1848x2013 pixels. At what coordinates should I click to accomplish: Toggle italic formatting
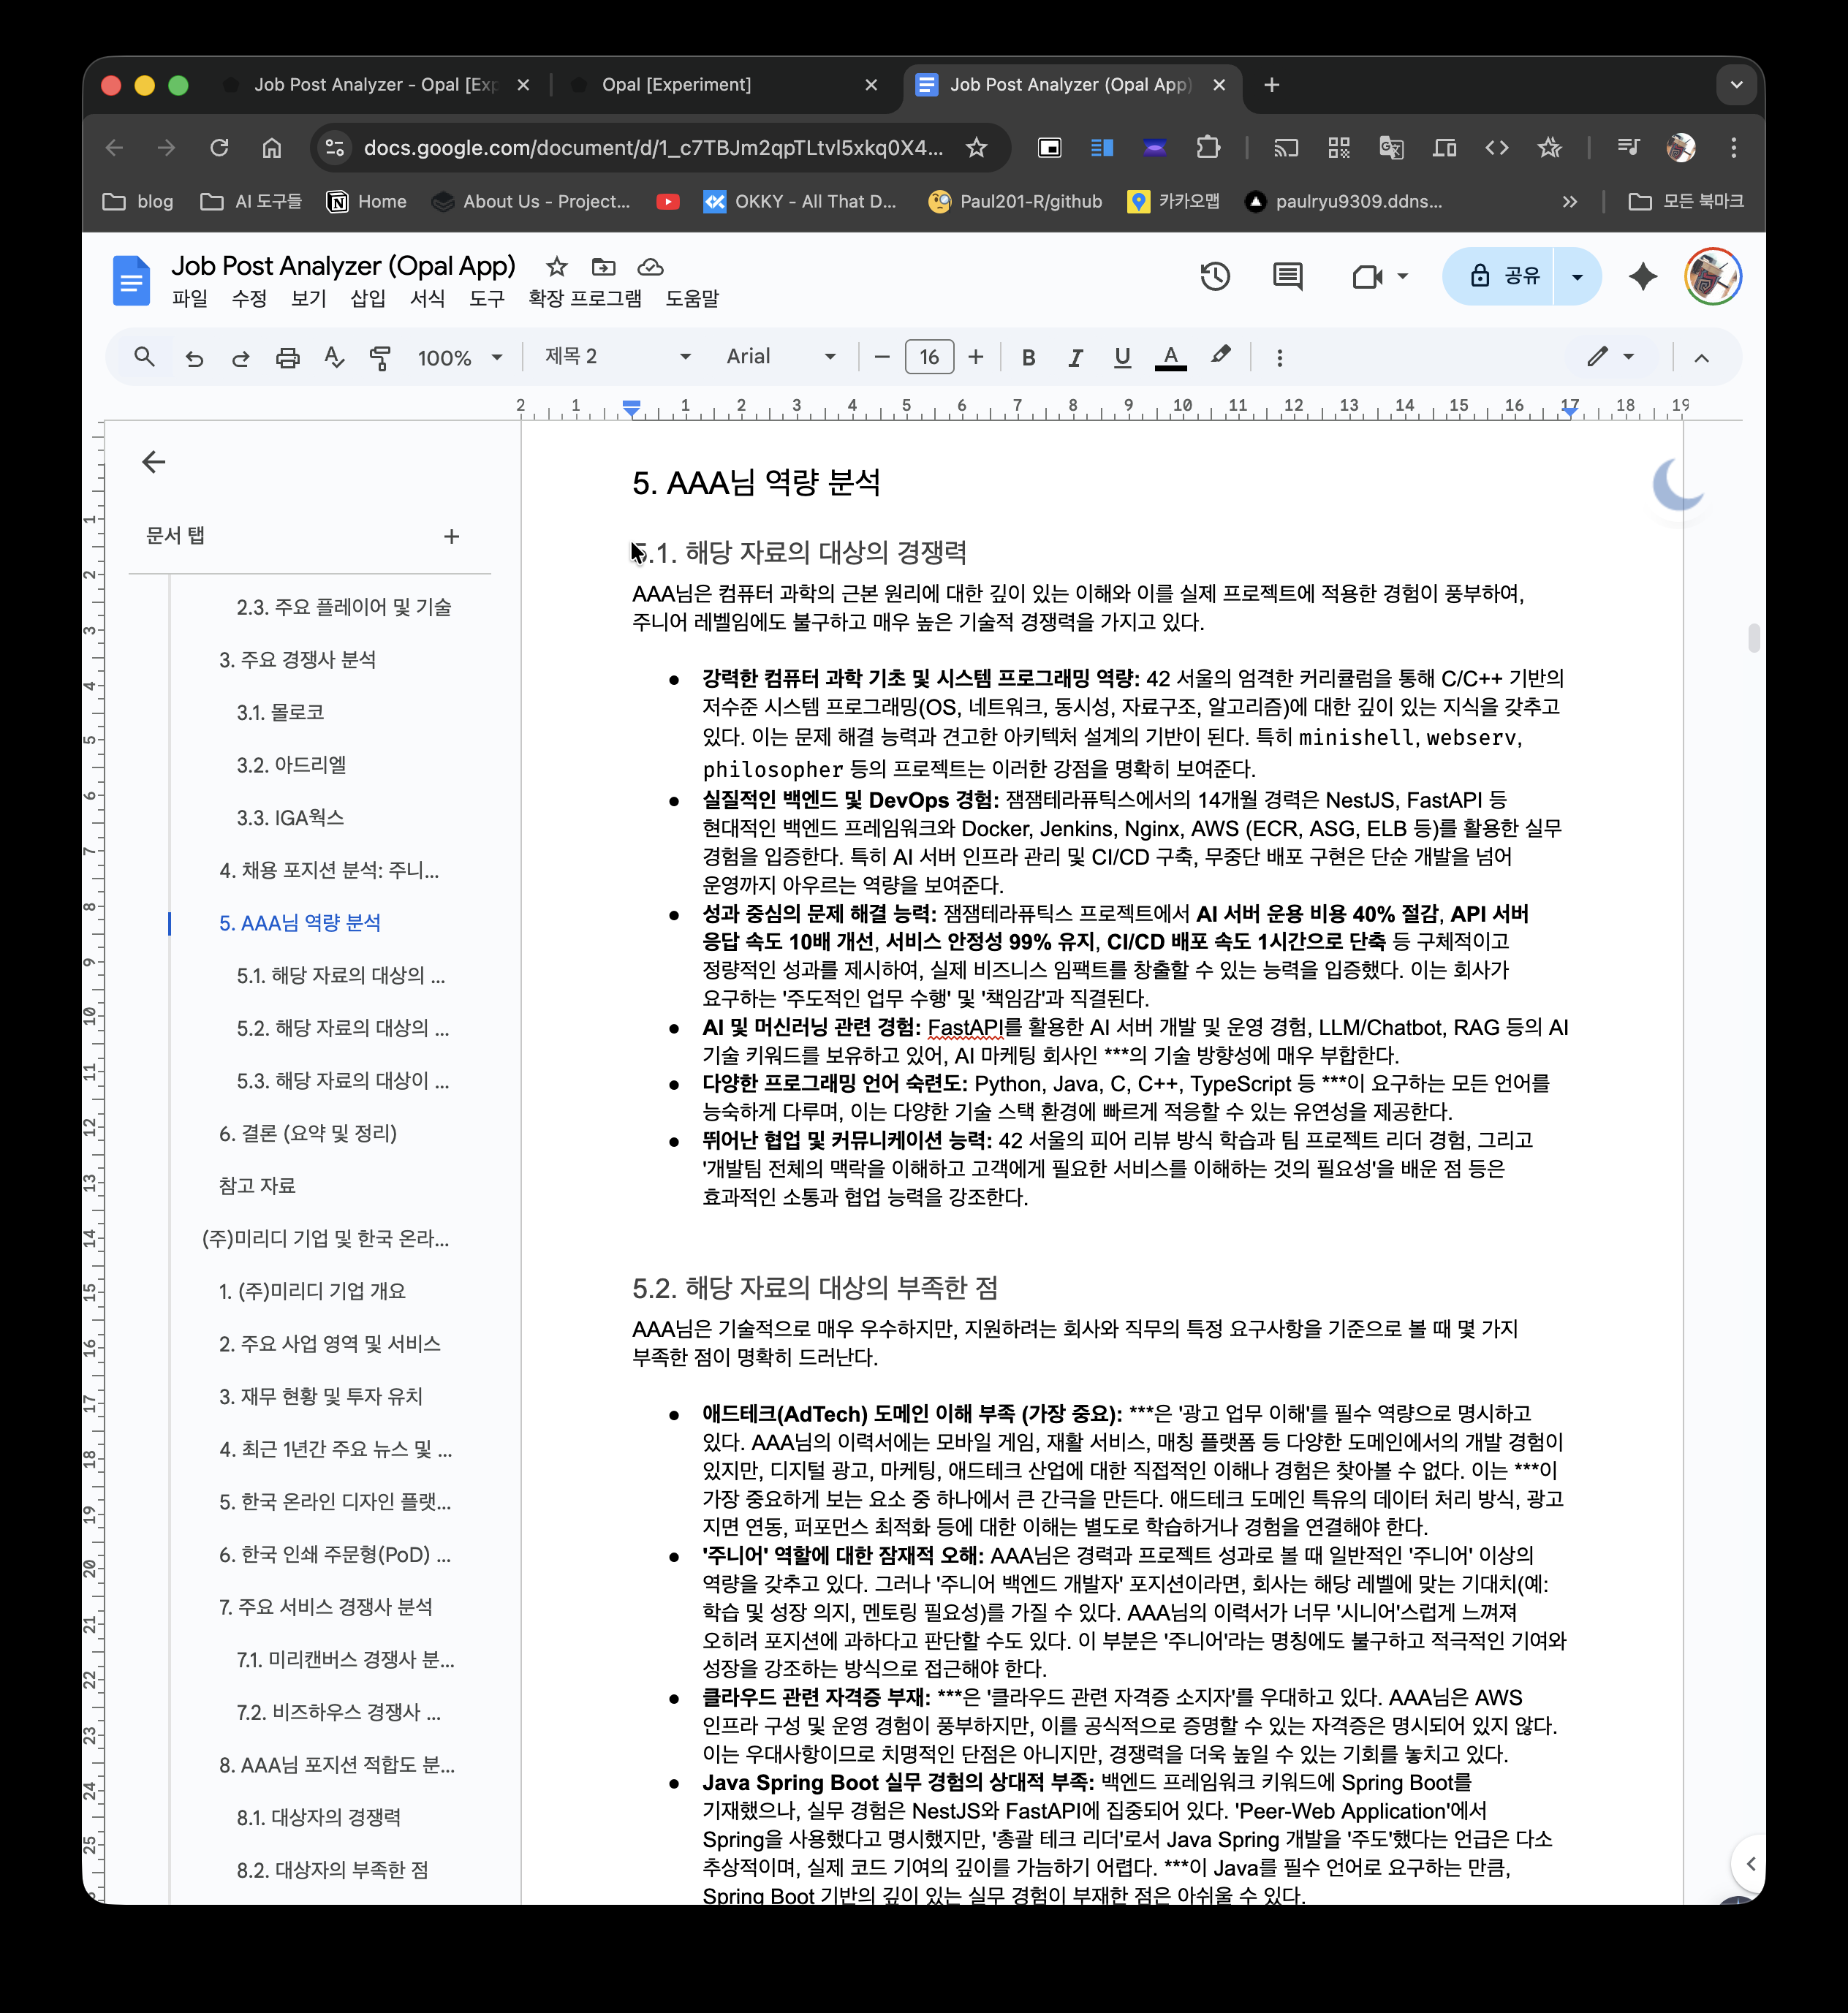1075,357
